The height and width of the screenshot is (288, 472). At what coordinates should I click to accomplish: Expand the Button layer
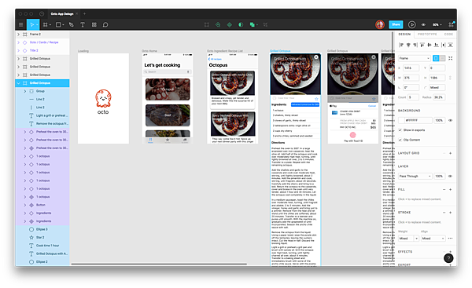click(25, 205)
